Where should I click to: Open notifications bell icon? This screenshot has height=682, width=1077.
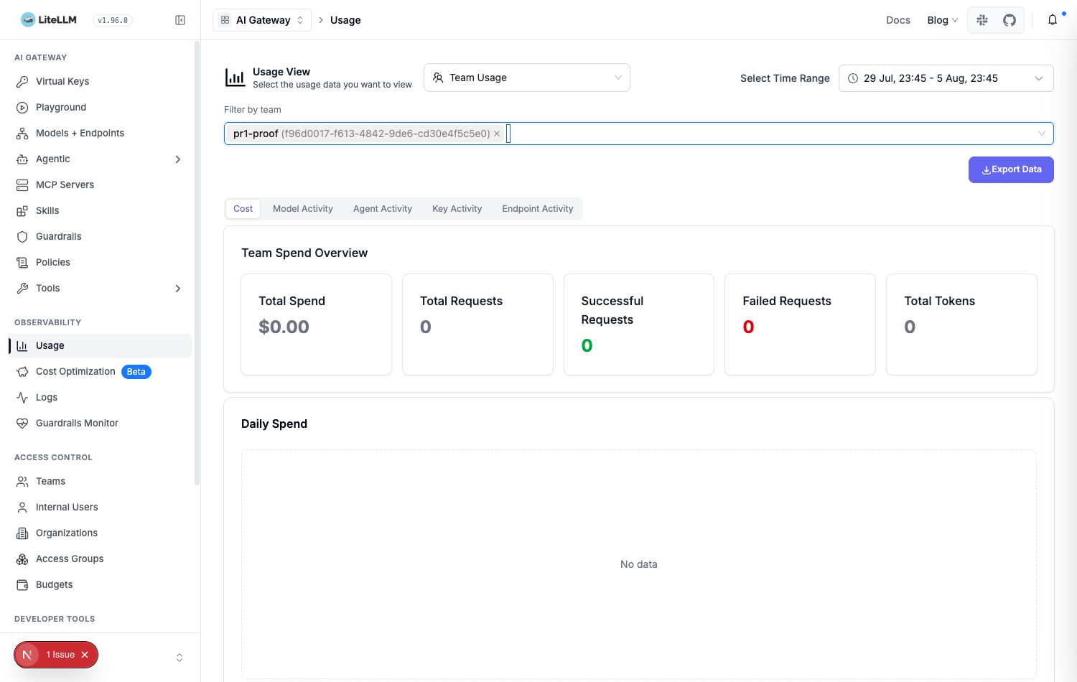(x=1053, y=20)
